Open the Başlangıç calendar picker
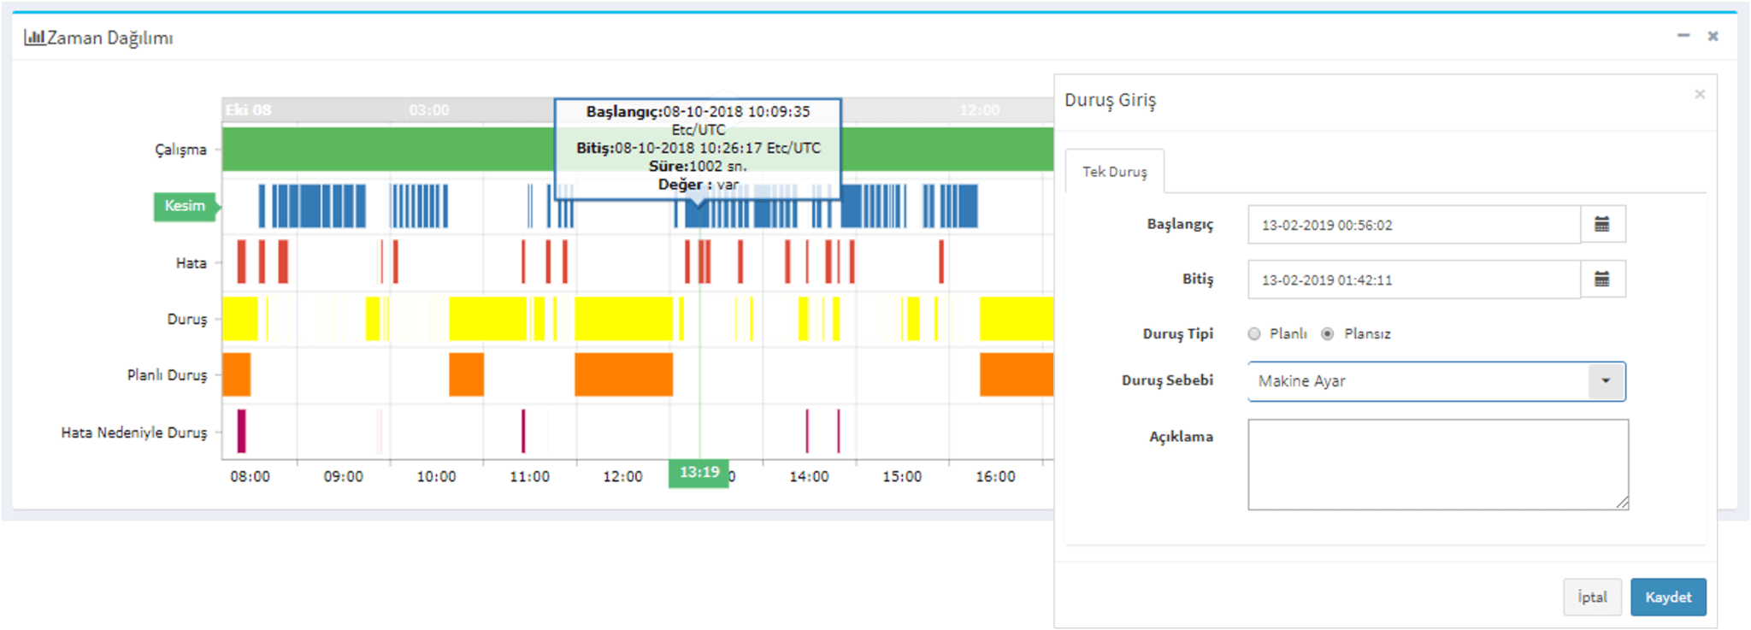The image size is (1751, 630). pos(1602,225)
